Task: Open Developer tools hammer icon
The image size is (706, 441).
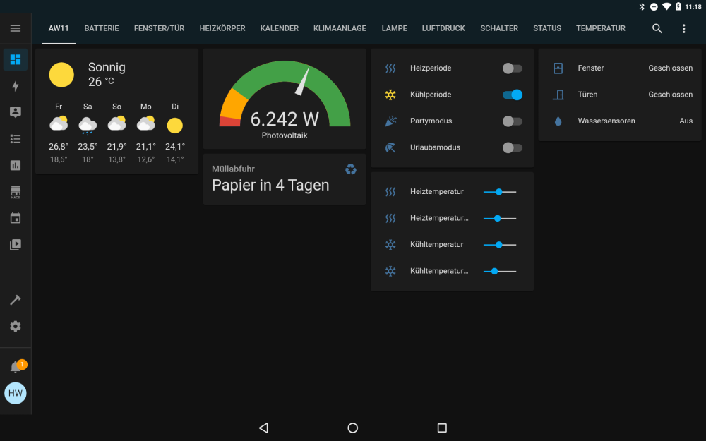Action: [x=16, y=300]
